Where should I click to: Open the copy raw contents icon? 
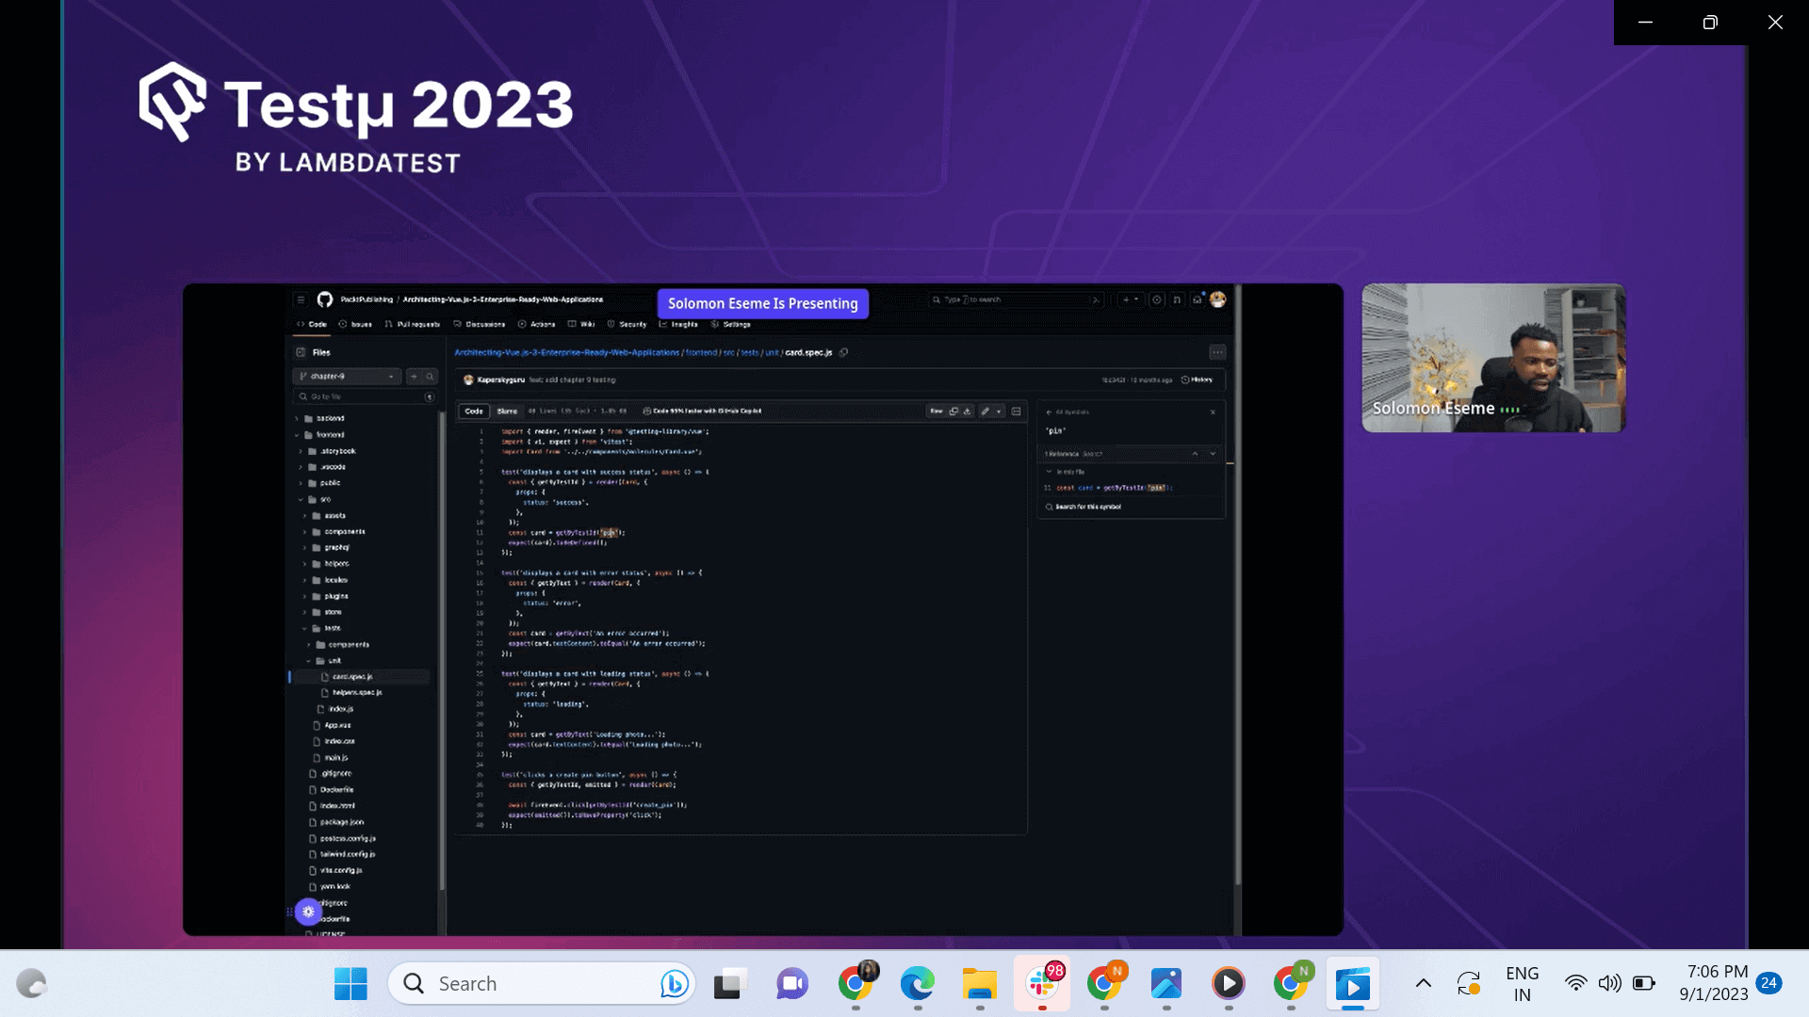953,412
